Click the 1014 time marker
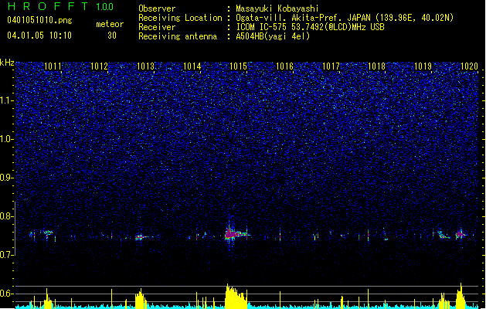Screen dimensions: 486x309 (x=192, y=66)
